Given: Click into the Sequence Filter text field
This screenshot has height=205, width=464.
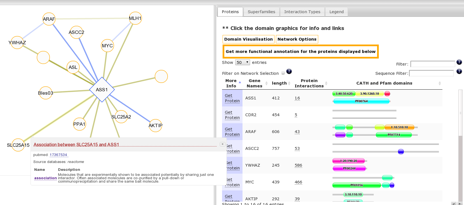Looking at the screenshot, I should 431,73.
